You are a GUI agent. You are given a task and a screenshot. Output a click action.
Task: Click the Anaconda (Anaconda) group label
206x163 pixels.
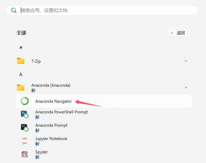click(51, 85)
